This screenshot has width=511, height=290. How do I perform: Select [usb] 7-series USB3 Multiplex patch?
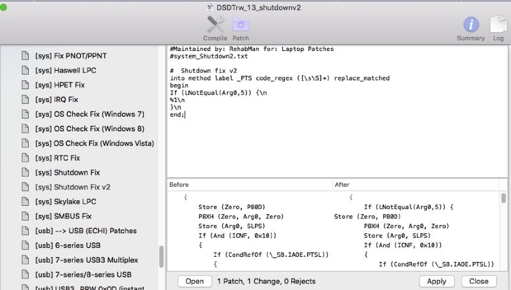pos(86,260)
